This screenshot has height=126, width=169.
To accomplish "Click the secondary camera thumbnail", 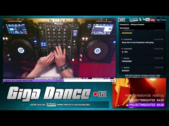I will [139, 93].
